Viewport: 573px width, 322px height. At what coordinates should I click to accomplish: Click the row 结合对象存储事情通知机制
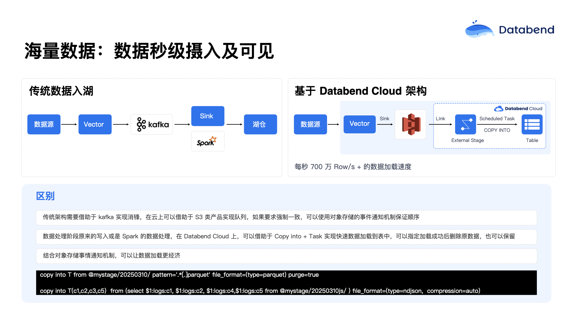click(286, 256)
